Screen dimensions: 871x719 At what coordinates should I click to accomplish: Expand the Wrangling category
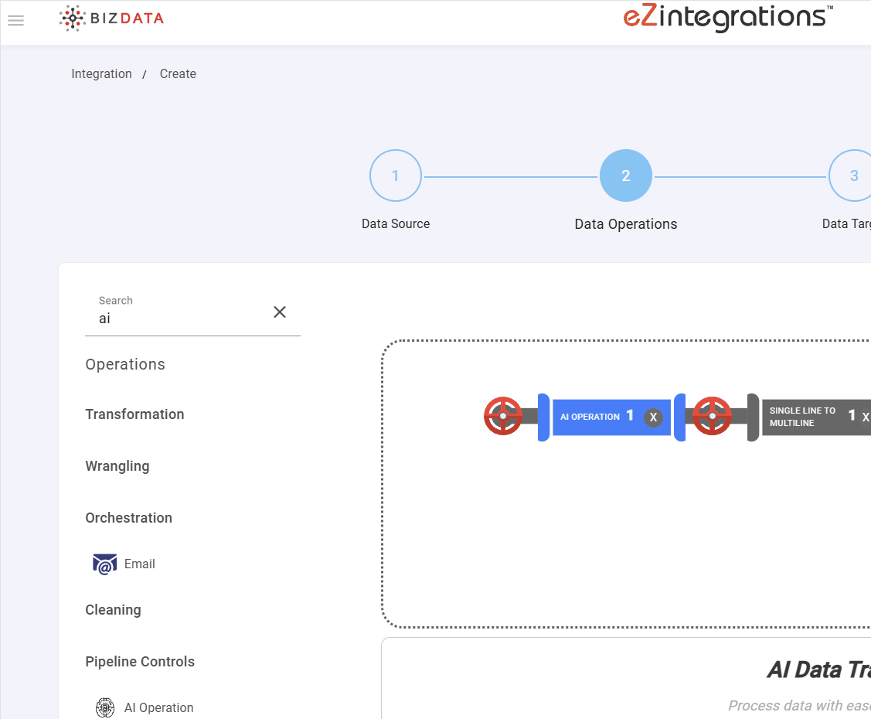(x=117, y=466)
